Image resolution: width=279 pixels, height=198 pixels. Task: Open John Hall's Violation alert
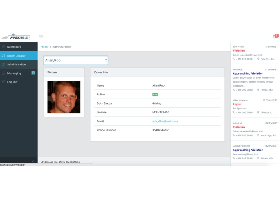click(239, 127)
